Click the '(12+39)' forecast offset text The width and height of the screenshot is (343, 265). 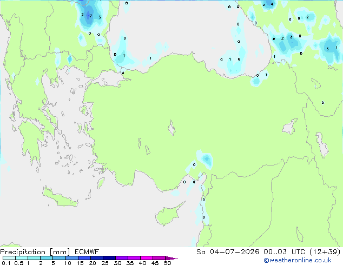tap(325, 252)
